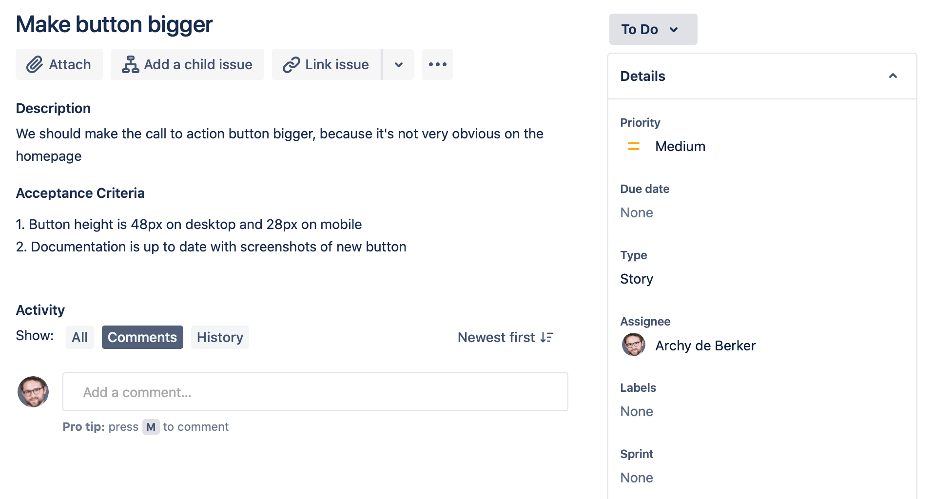
Task: Click the Medium priority icon
Action: pos(633,146)
